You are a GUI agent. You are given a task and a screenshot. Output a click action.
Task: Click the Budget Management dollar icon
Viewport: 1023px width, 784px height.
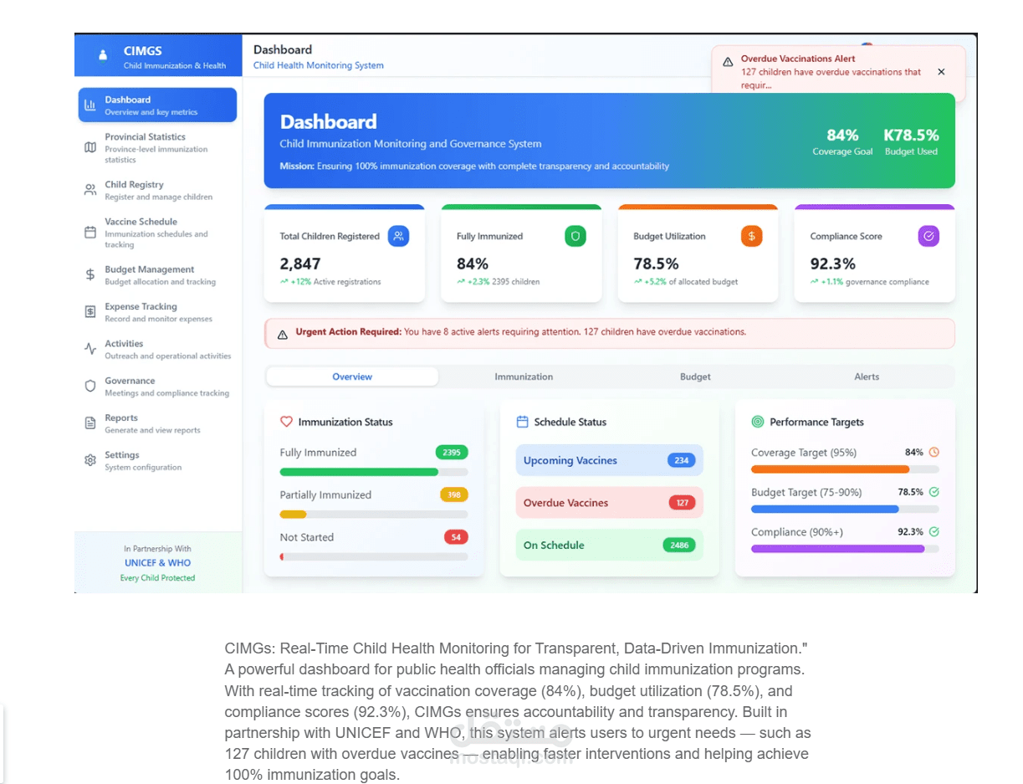coord(90,274)
